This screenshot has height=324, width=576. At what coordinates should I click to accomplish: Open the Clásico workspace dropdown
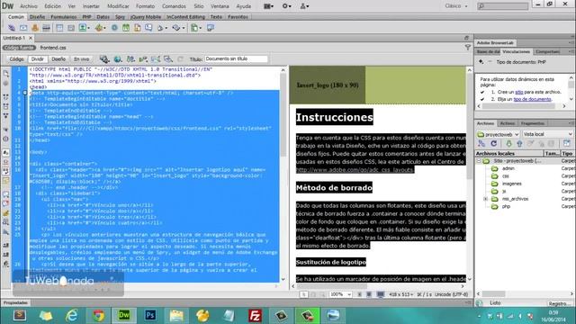pyautogui.click(x=456, y=6)
